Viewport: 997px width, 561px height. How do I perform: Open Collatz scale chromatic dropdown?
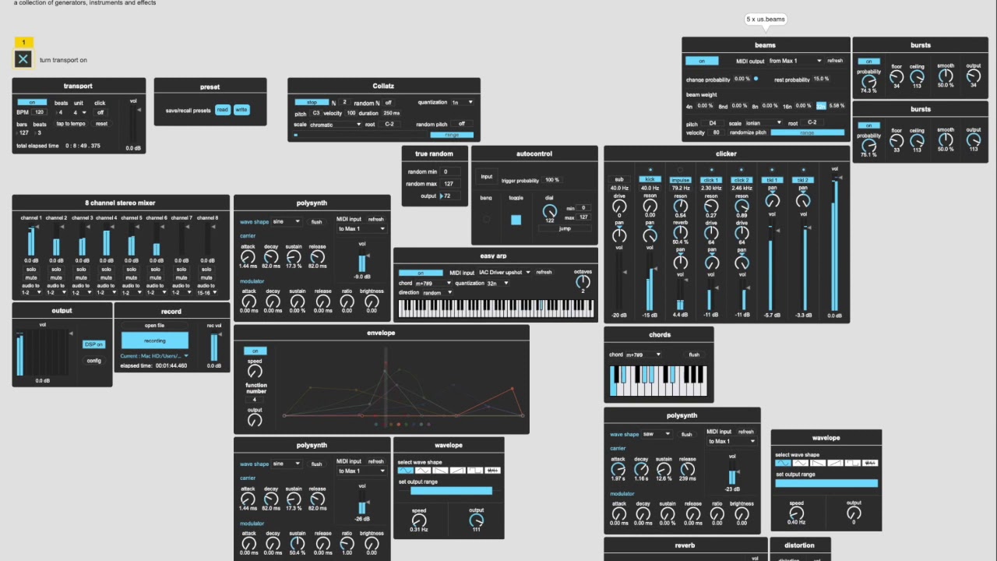335,124
